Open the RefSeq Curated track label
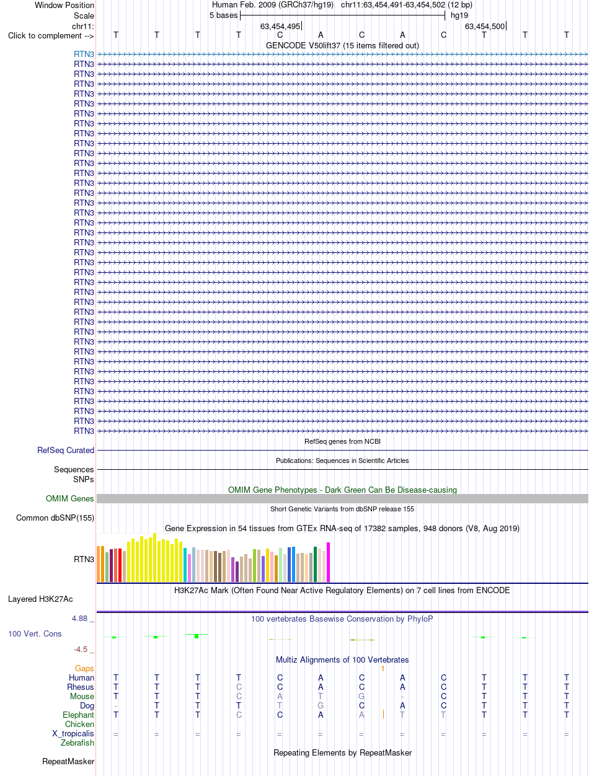 coord(66,450)
